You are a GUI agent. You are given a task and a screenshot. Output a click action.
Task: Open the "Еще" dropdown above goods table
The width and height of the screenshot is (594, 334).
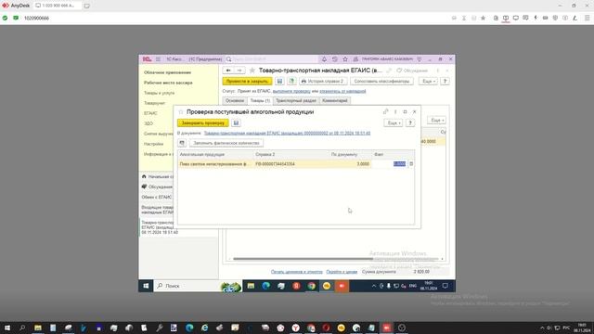[436, 121]
